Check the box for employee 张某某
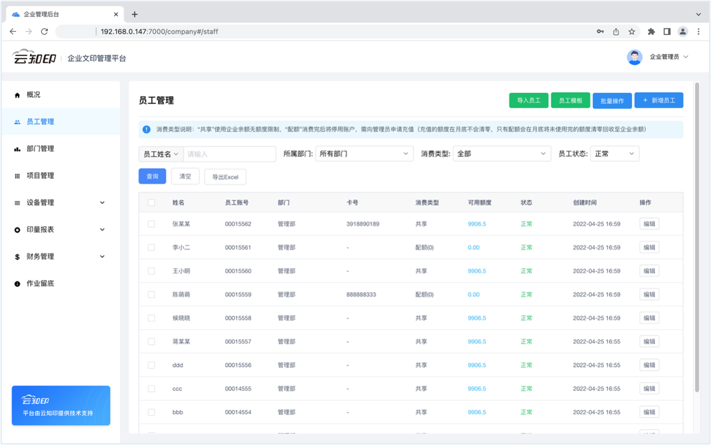 [151, 224]
